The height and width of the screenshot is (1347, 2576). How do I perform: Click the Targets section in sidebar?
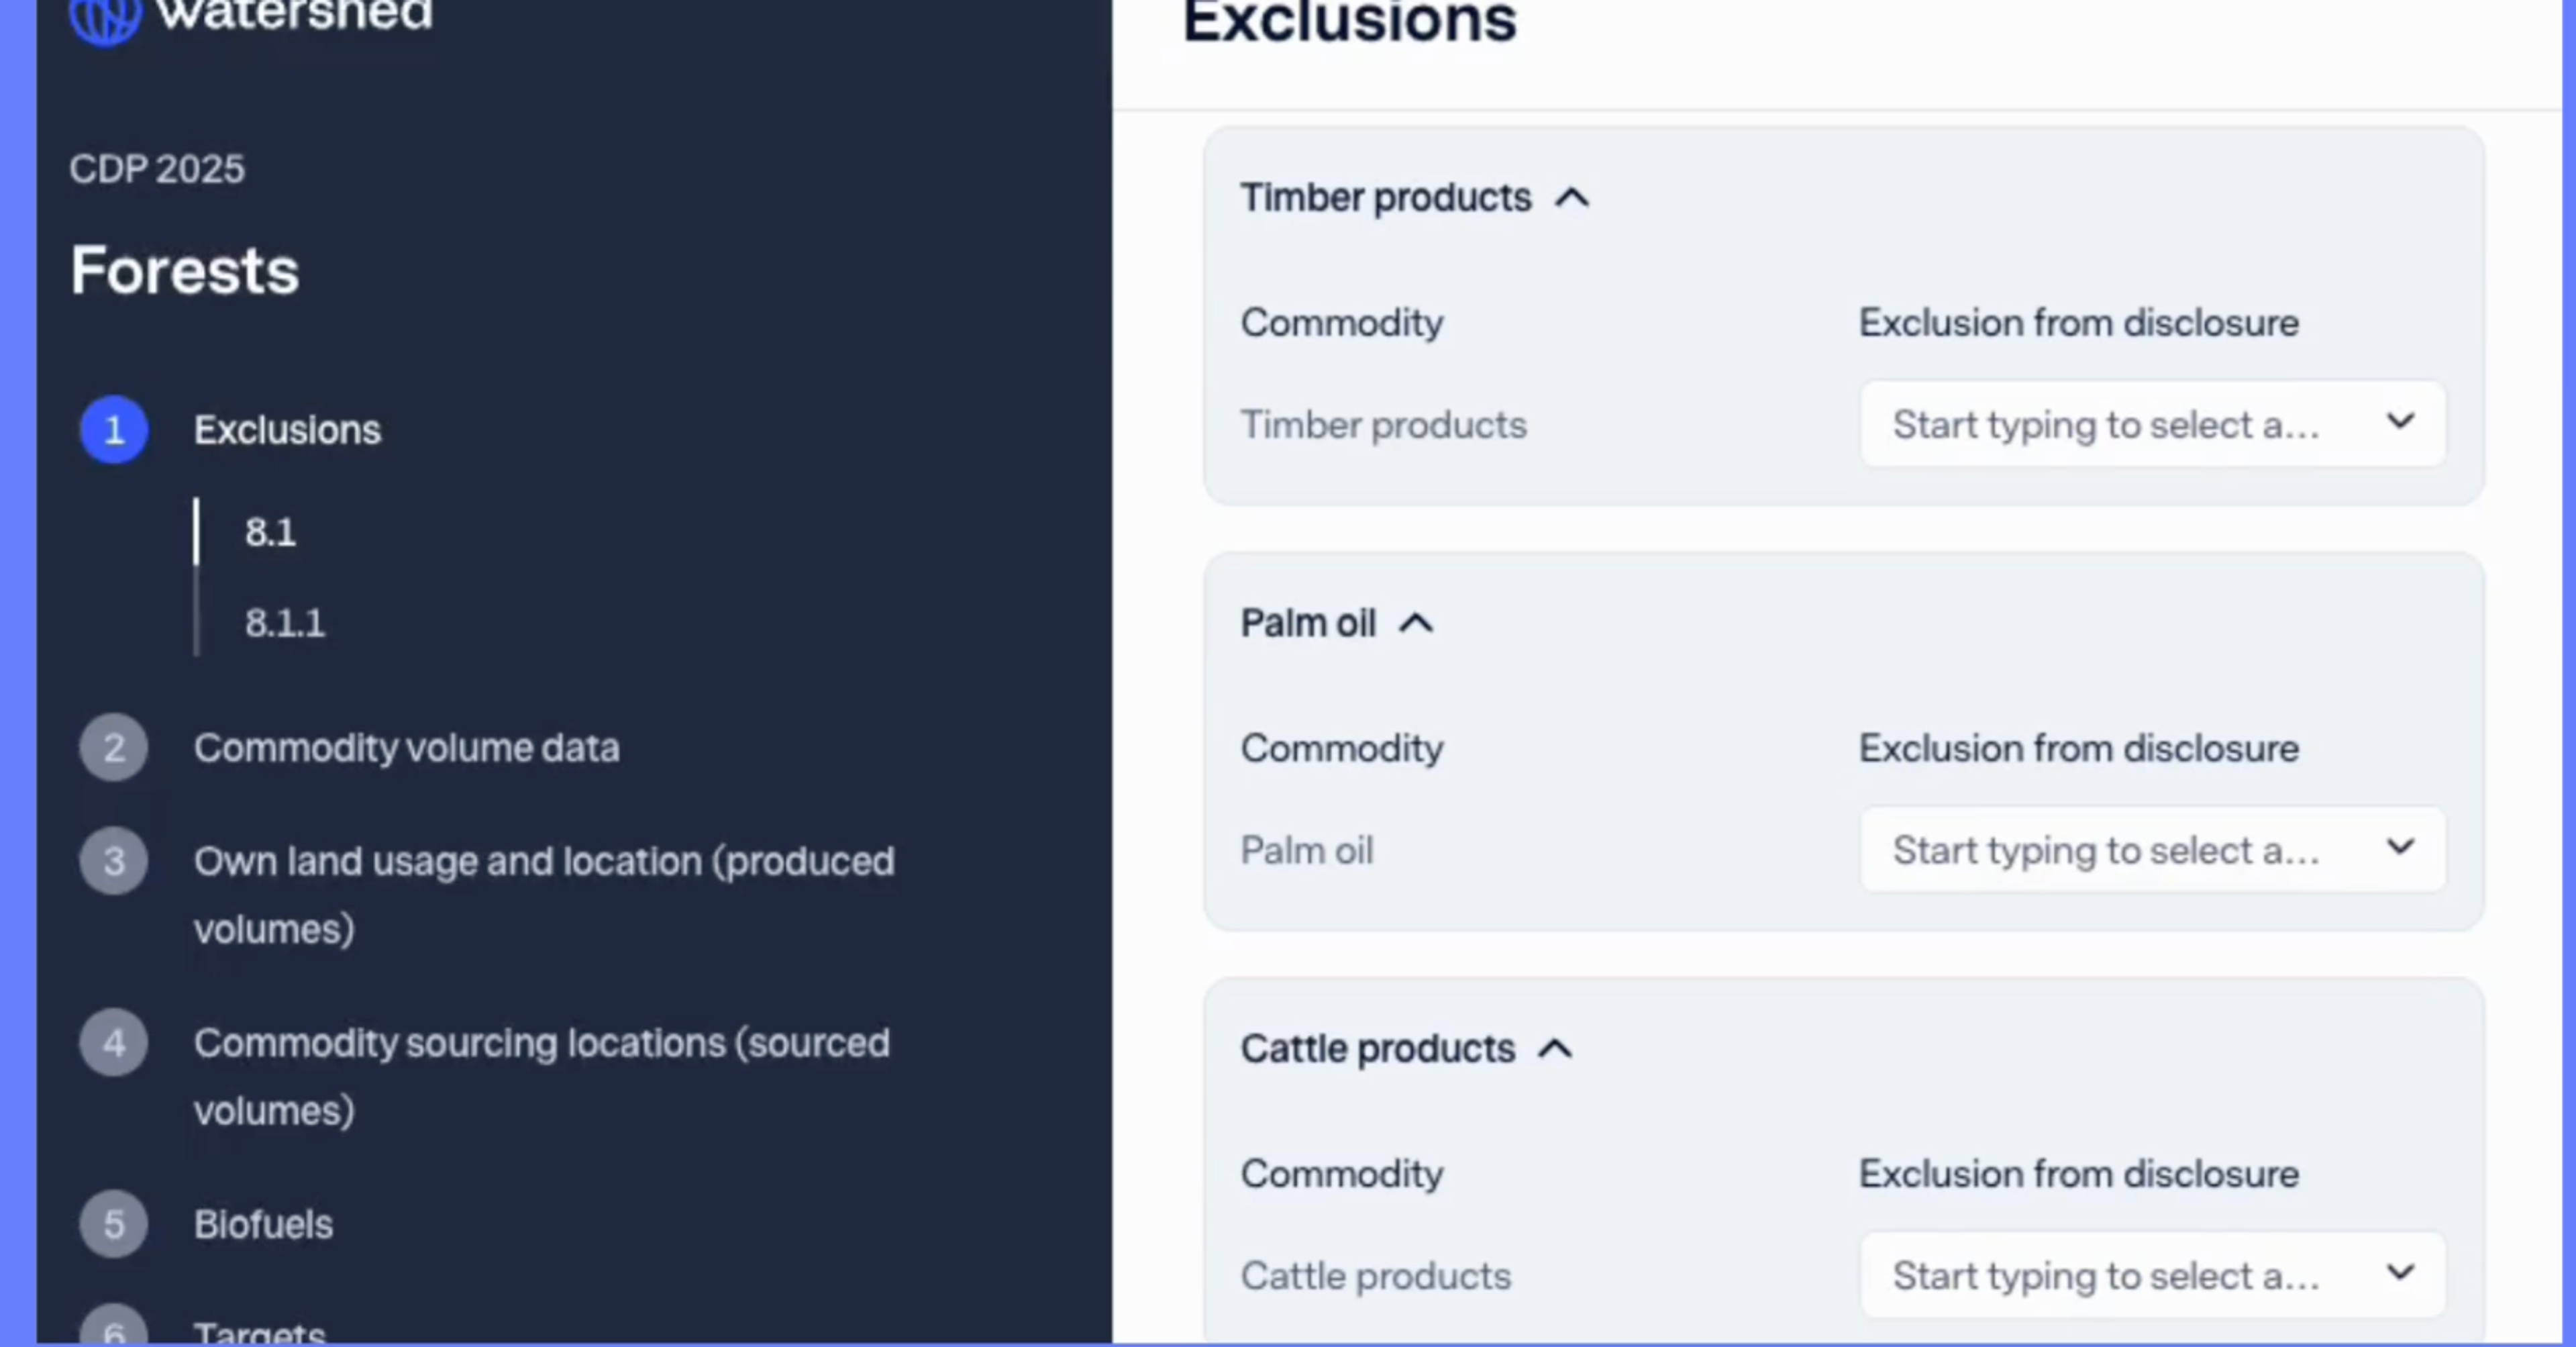pos(259,1333)
